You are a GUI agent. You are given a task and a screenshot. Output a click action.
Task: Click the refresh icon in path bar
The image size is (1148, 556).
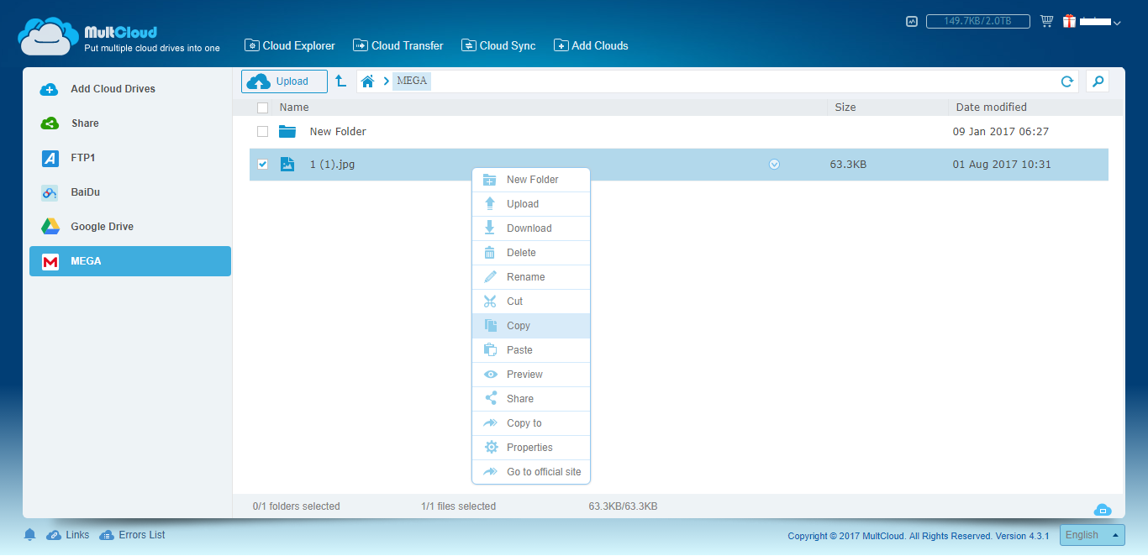[x=1066, y=81]
